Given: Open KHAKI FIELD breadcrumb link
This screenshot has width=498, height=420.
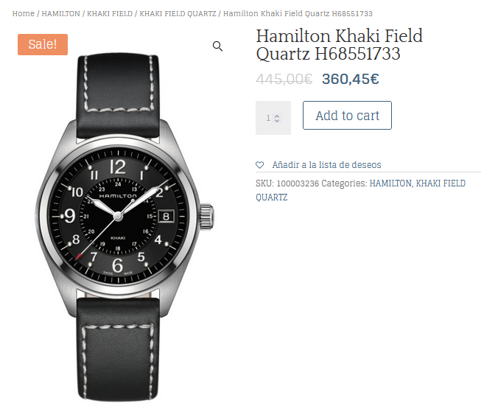Looking at the screenshot, I should tap(110, 14).
